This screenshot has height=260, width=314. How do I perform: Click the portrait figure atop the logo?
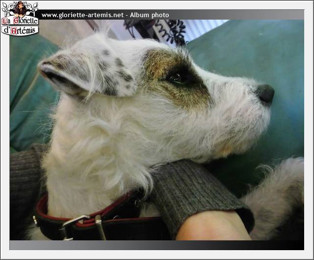(x=20, y=8)
